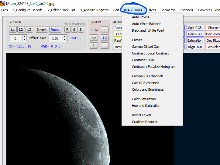Click the Gain RGB button

195,34
